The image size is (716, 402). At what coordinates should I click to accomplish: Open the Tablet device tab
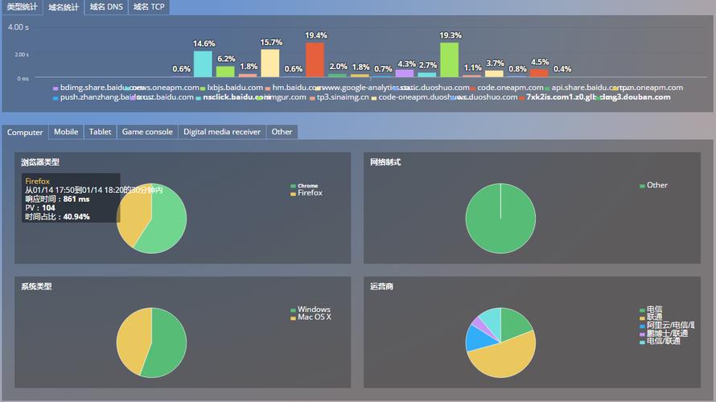coord(101,132)
